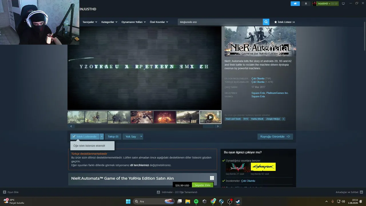The width and height of the screenshot is (366, 206).
Task: Click the Takip Et button
Action: click(113, 136)
